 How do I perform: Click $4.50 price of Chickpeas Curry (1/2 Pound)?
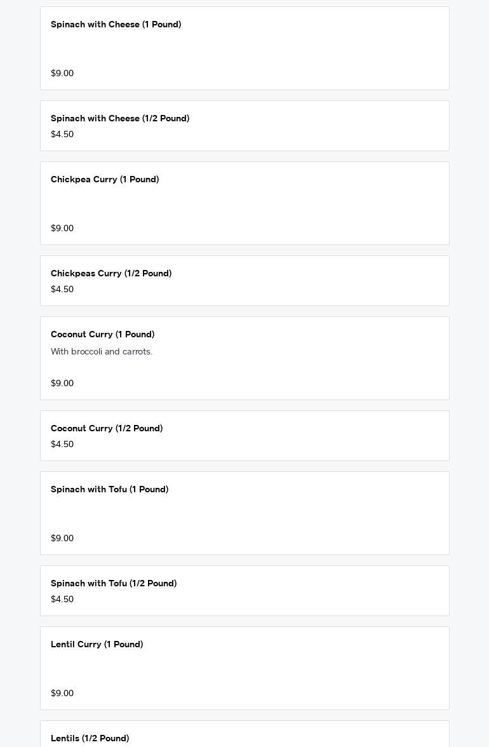(x=62, y=290)
